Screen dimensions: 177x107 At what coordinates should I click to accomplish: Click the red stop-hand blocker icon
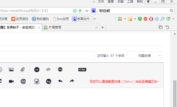(151, 19)
